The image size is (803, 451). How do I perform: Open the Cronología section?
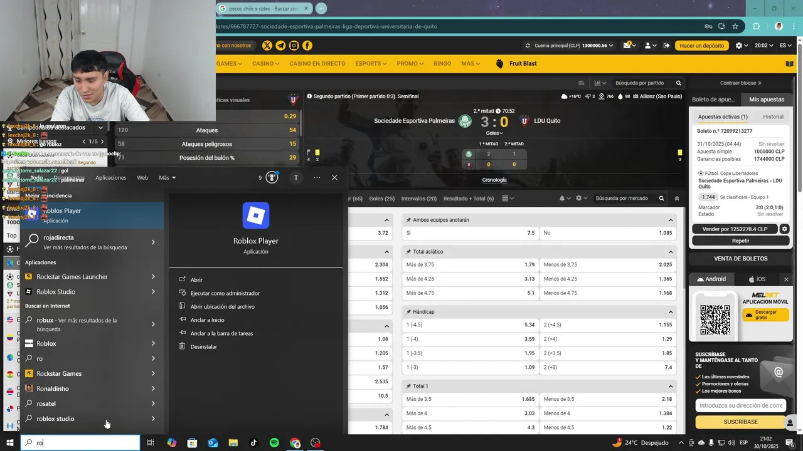pos(494,180)
